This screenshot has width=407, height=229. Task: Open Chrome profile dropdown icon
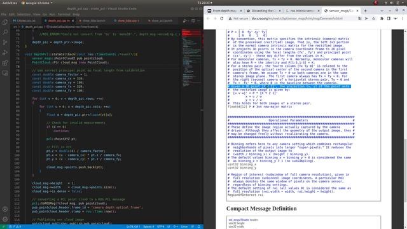(x=396, y=18)
